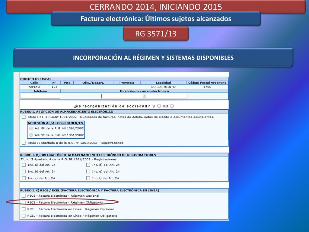Click the correo electrónico input field
Viewport: 309px width, 232px height.
[144, 96]
